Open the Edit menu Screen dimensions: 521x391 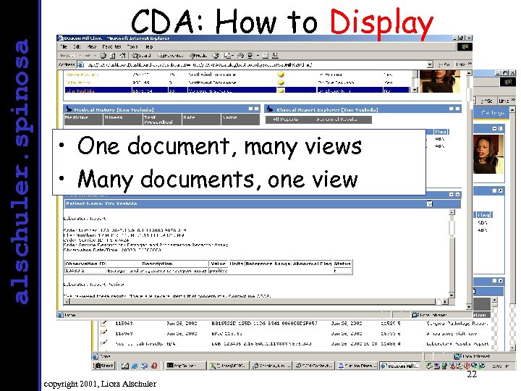tap(77, 47)
